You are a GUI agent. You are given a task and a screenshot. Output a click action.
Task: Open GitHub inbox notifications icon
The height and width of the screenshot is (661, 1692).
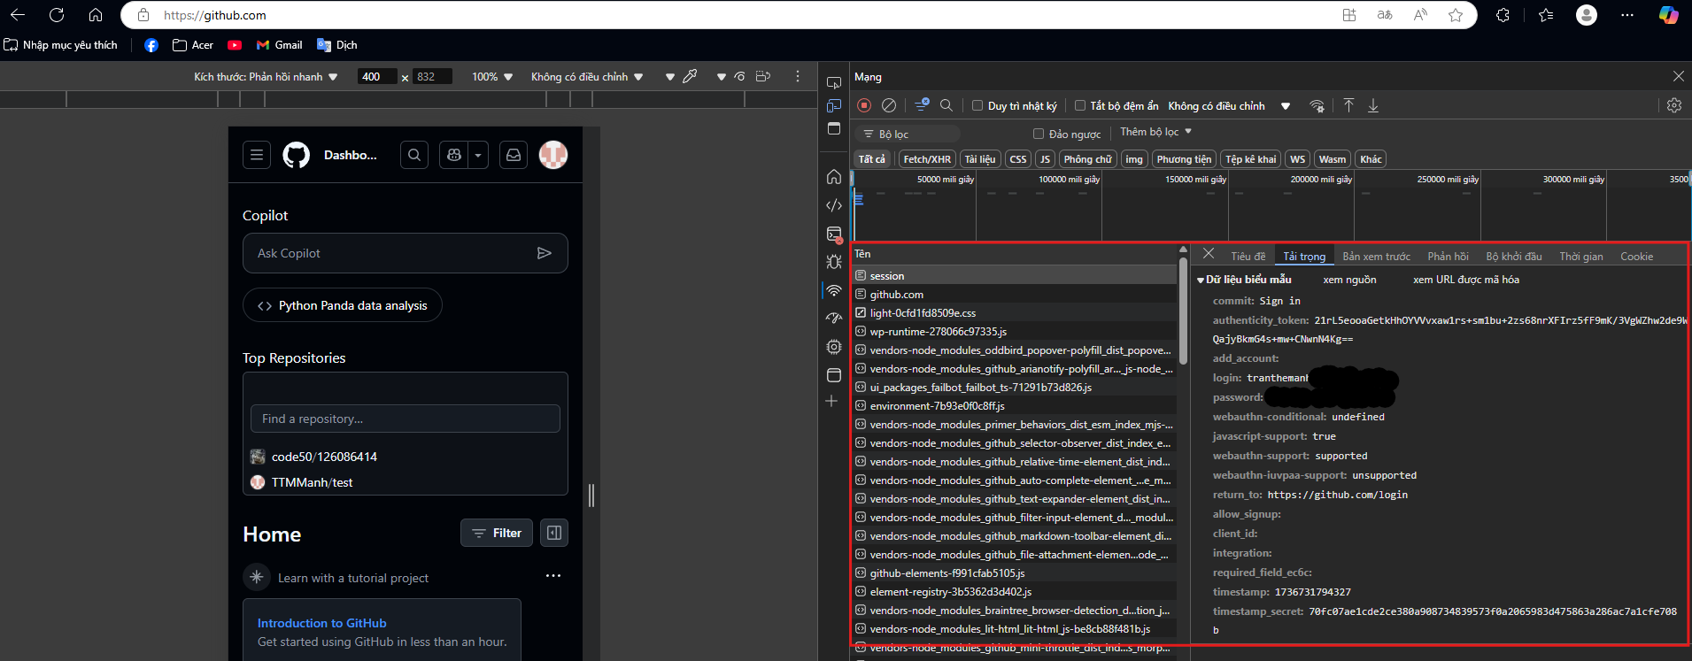coord(514,155)
